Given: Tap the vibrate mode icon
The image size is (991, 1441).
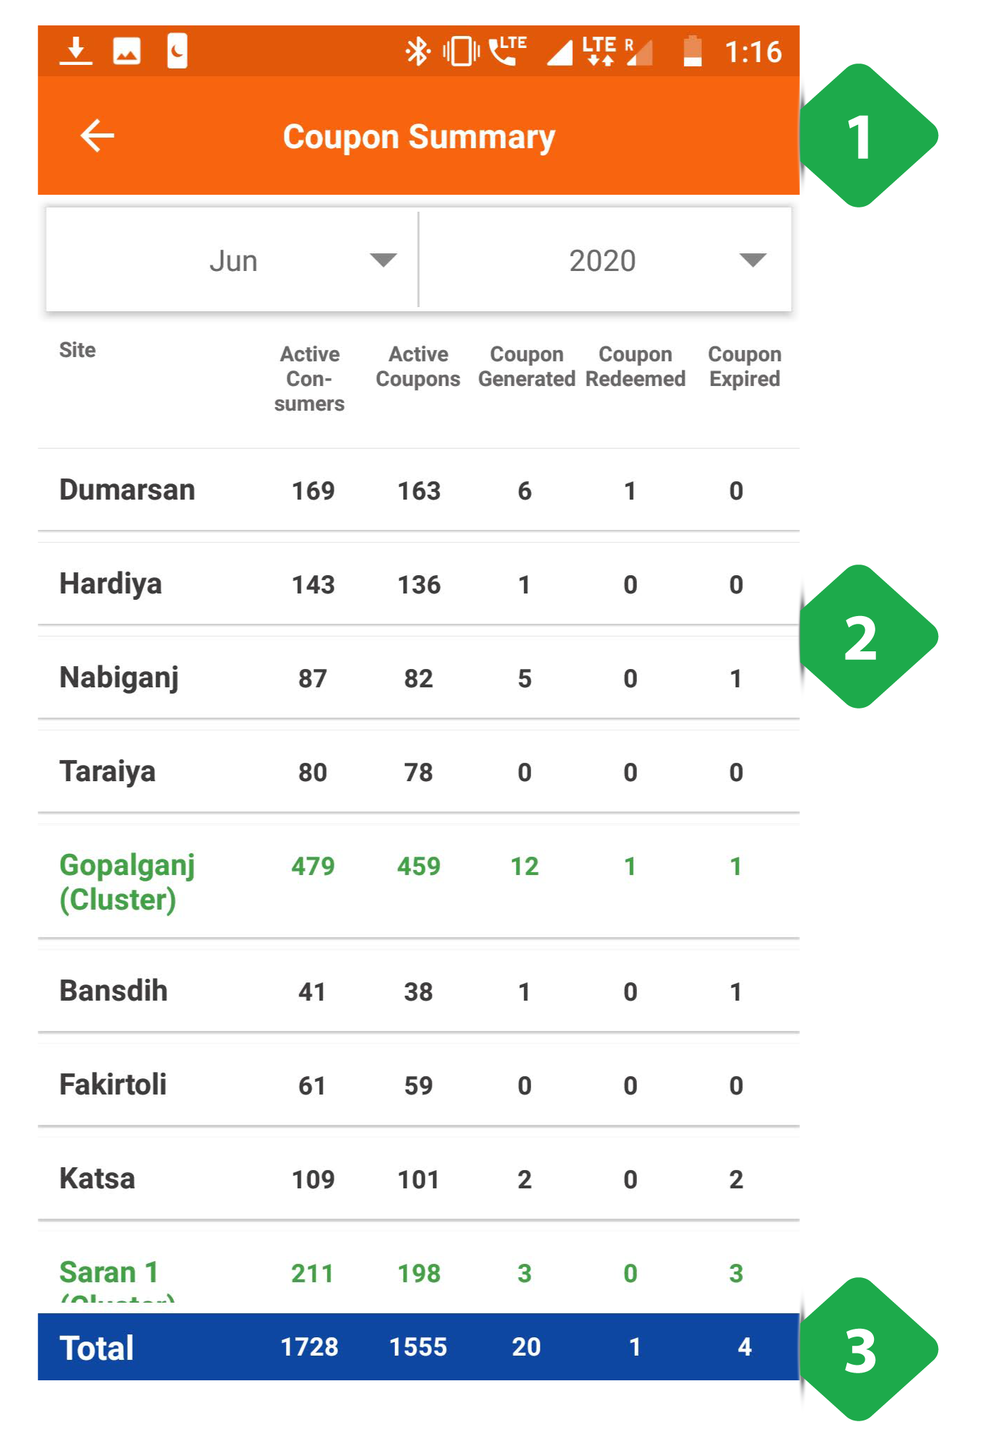Looking at the screenshot, I should pos(461,52).
